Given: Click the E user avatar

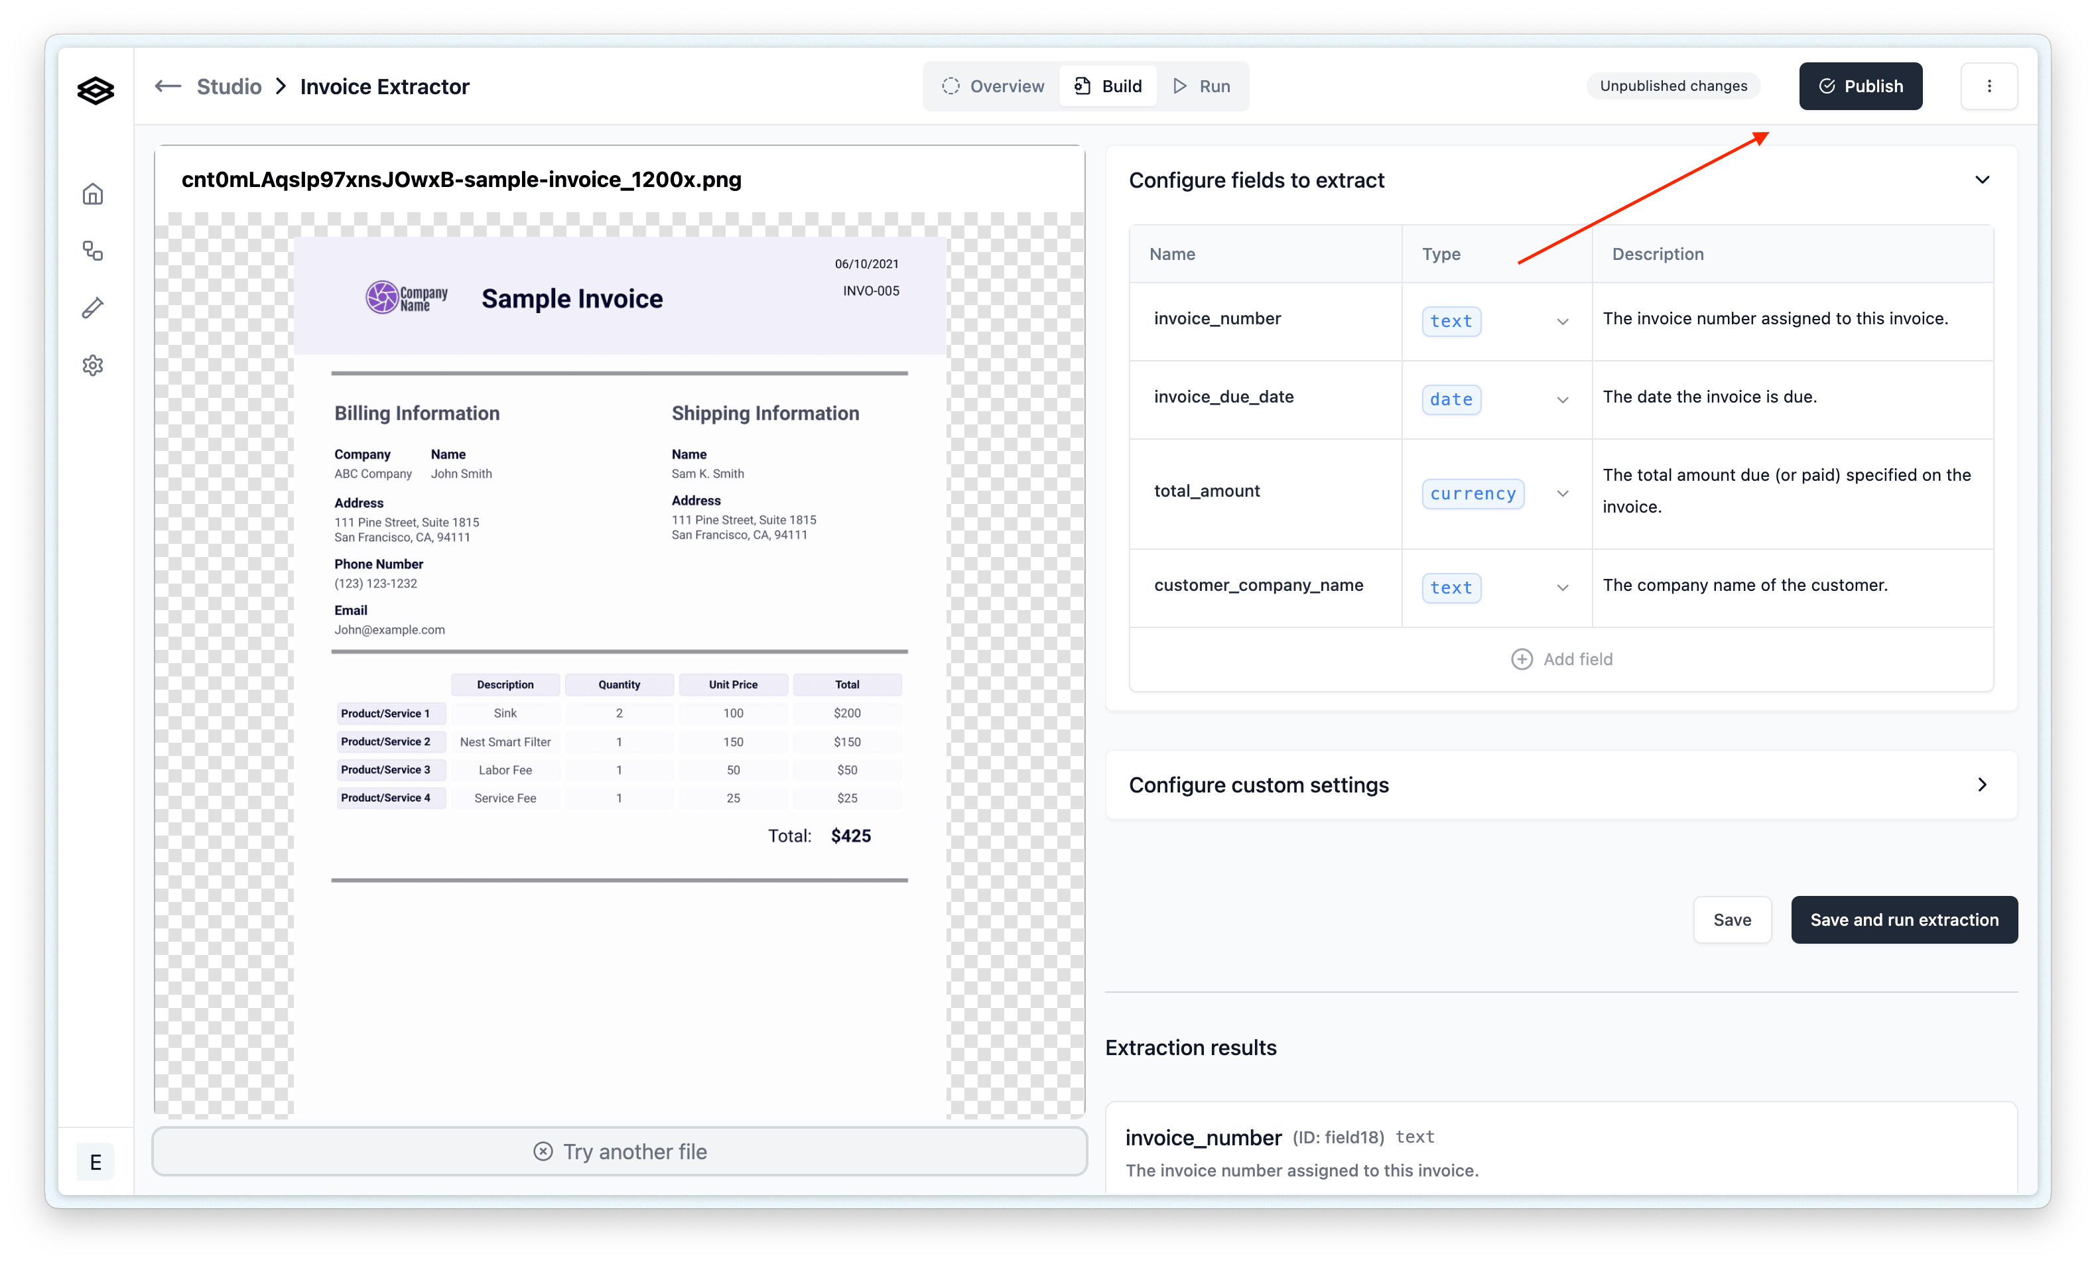Looking at the screenshot, I should 96,1161.
